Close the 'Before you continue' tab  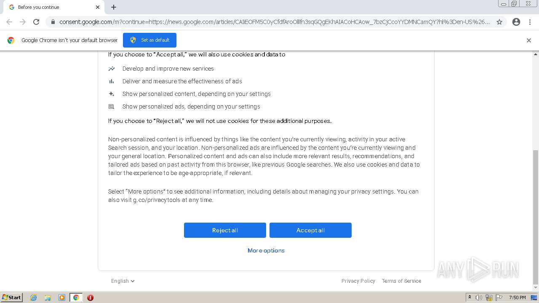[x=98, y=7]
